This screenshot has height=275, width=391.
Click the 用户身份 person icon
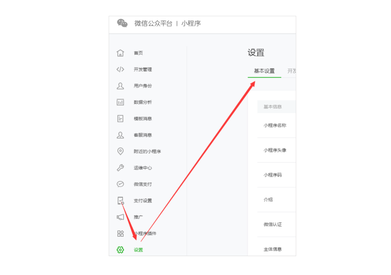[x=120, y=86]
